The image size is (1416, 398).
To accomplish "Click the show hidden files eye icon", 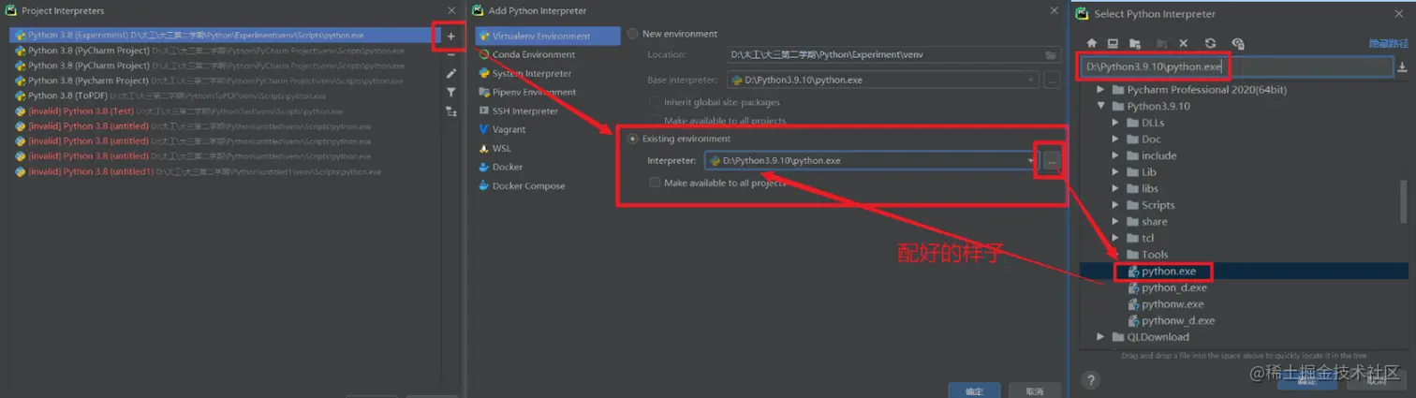I will (1238, 43).
